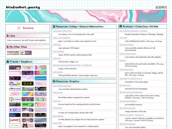The height and width of the screenshot is (129, 172).
Task: Visit the 'Gifcities' link
Action: [123, 60]
